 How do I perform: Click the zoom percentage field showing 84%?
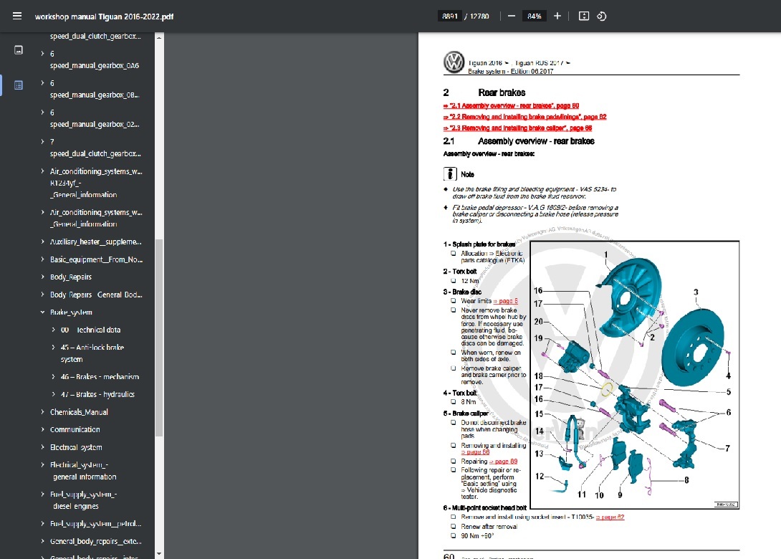[x=535, y=16]
